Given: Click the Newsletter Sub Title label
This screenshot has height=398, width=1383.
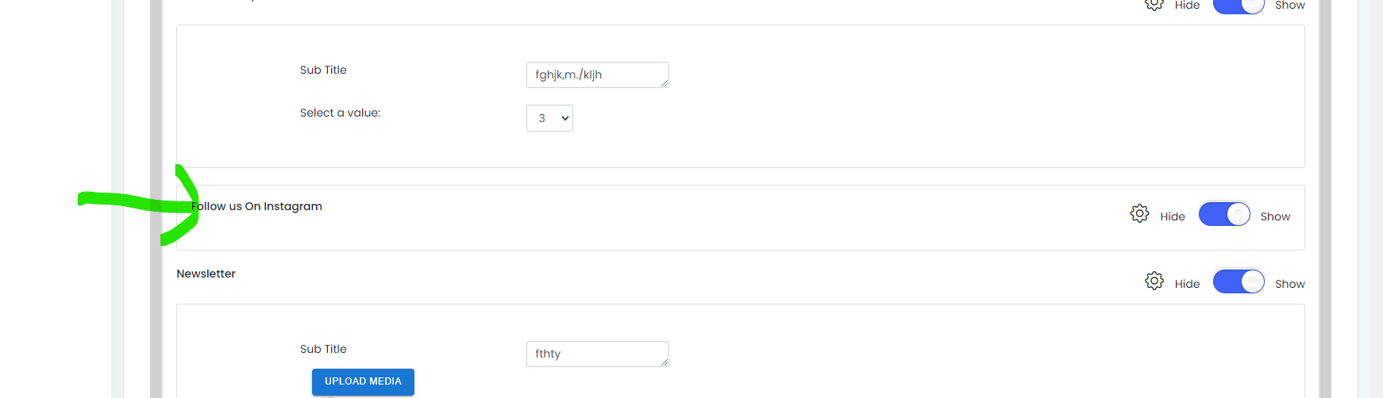Looking at the screenshot, I should pyautogui.click(x=323, y=349).
